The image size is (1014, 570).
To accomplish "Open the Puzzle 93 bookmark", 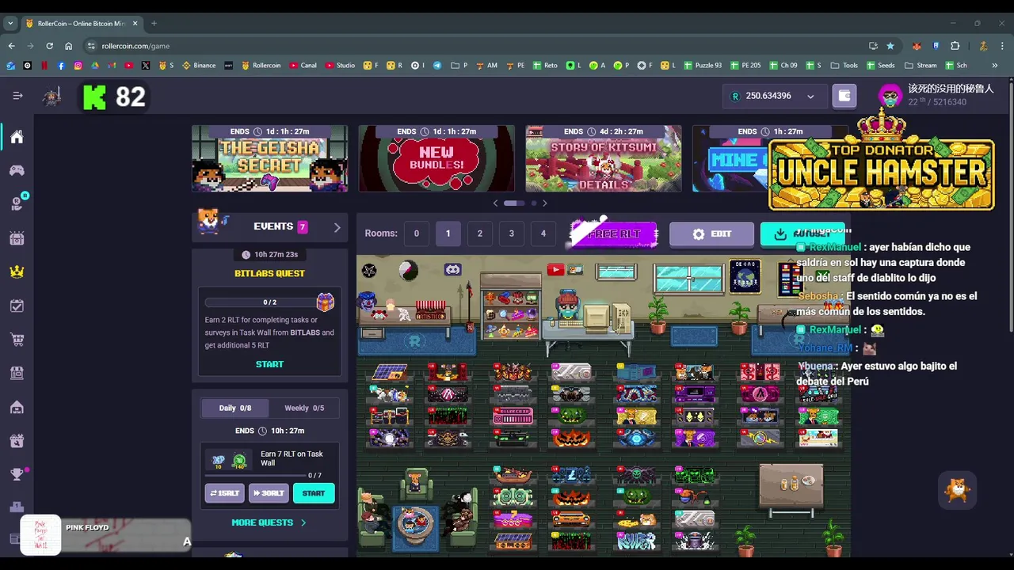I will click(701, 66).
